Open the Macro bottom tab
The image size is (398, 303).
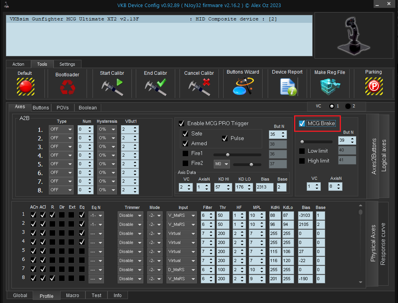point(72,296)
